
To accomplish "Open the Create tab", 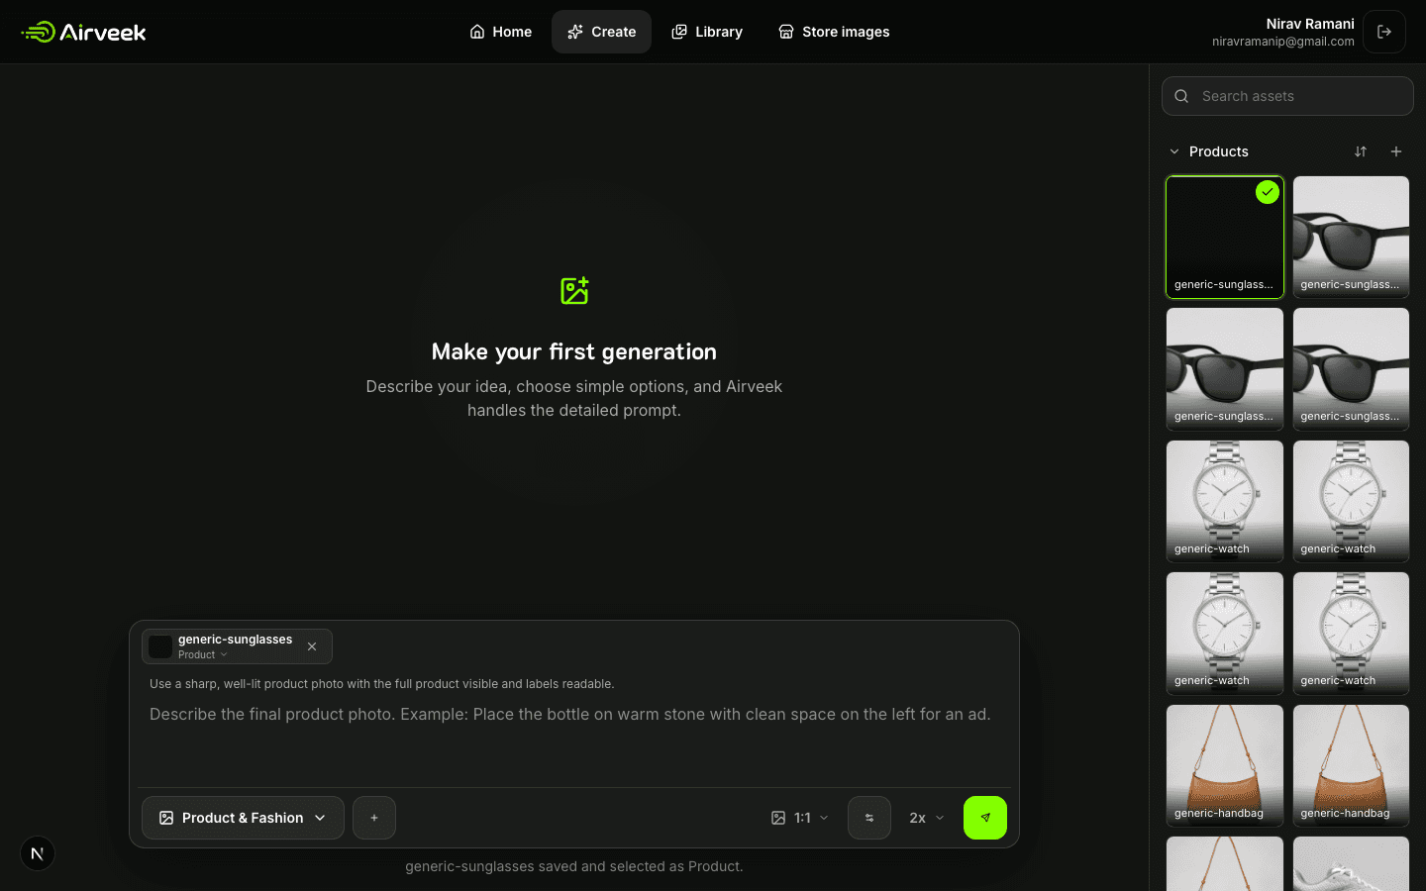I will point(601,32).
